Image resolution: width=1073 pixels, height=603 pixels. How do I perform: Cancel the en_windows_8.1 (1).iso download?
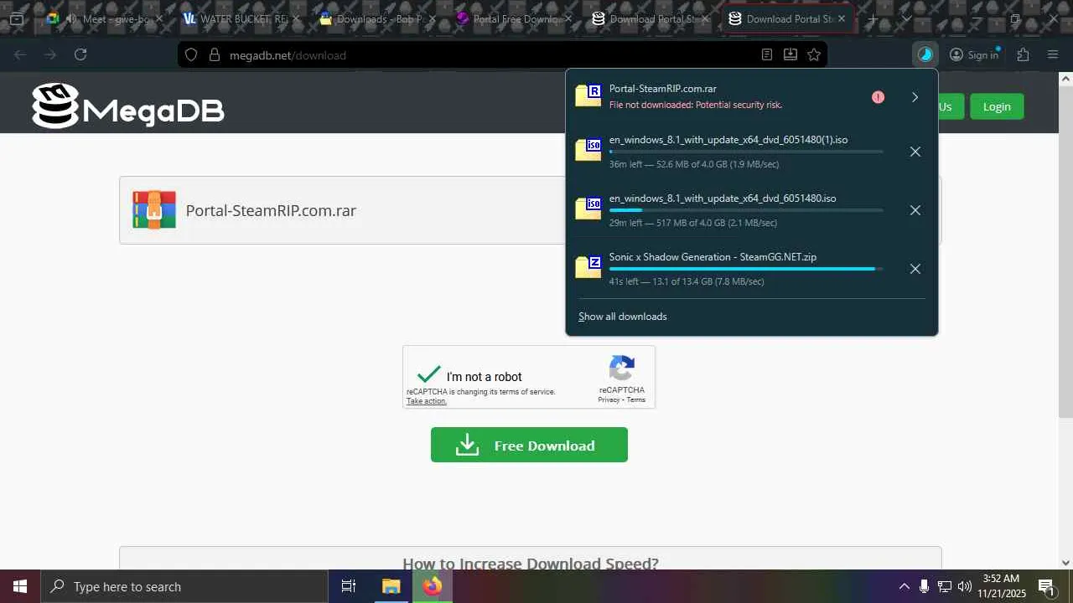[915, 152]
